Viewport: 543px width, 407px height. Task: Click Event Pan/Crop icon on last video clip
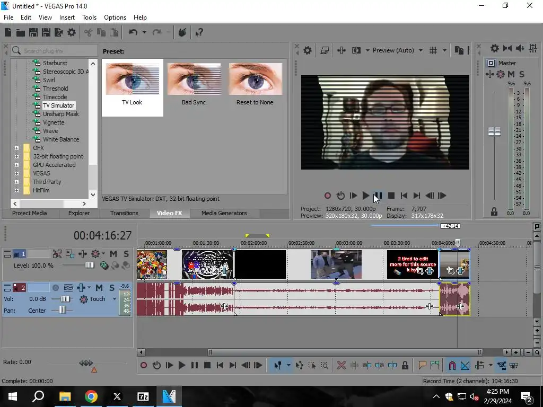[x=450, y=271]
